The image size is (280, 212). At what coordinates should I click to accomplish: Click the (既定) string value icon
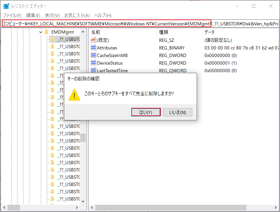click(93, 40)
